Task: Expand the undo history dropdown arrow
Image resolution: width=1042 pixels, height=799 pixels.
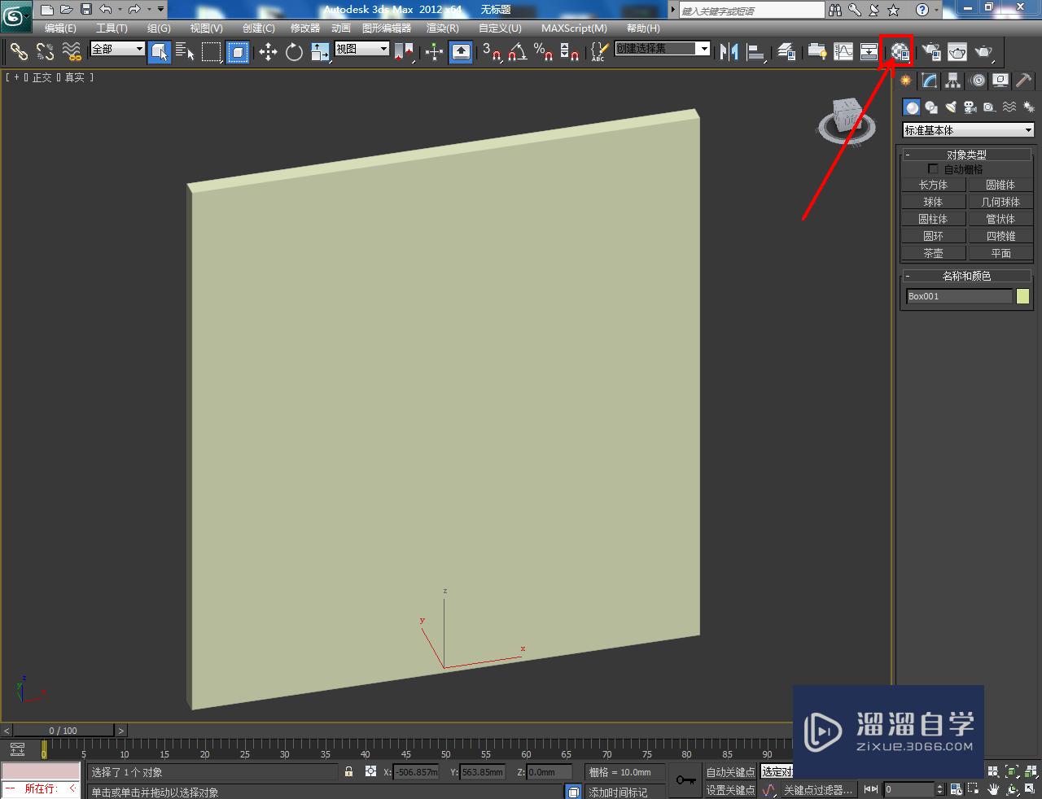Action: 119,10
